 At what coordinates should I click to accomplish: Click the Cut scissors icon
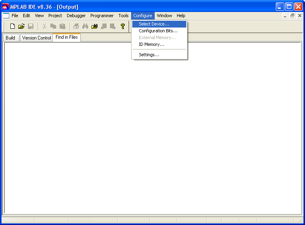(x=44, y=26)
